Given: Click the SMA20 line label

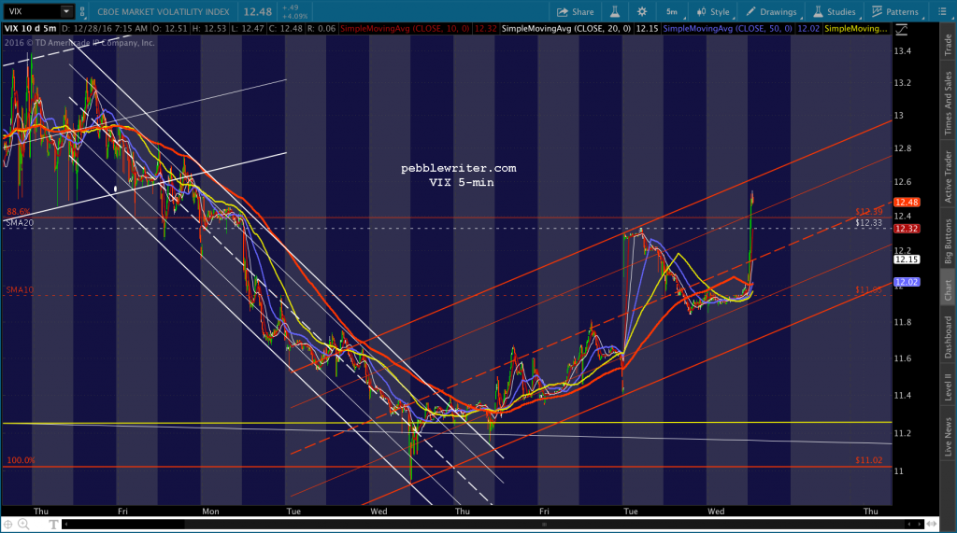Looking at the screenshot, I should [20, 222].
